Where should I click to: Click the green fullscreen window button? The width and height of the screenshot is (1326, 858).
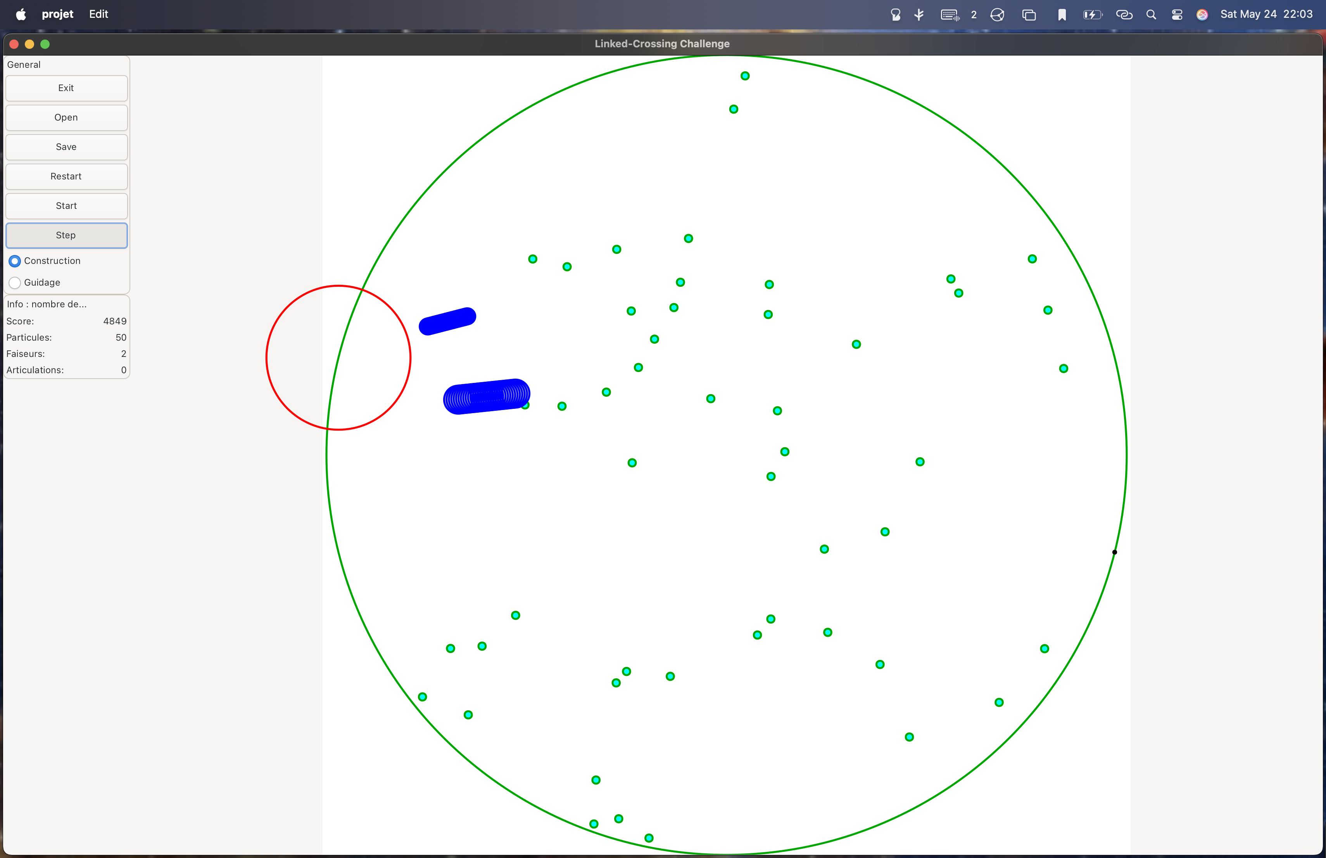[45, 44]
